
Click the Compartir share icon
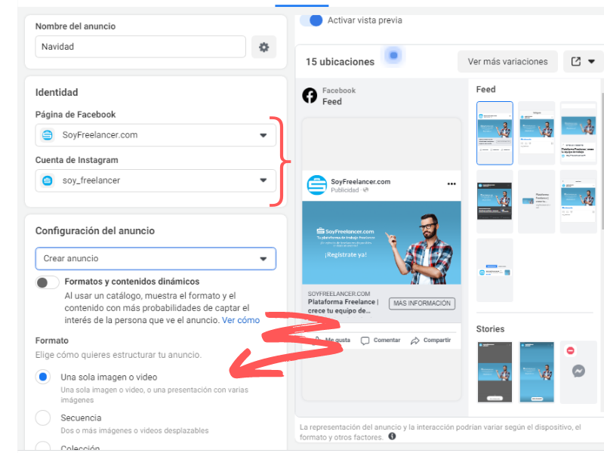[414, 341]
